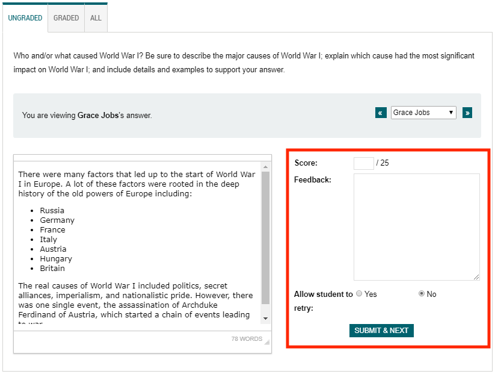Select Yes for allow student to retry
The image size is (495, 374).
359,293
